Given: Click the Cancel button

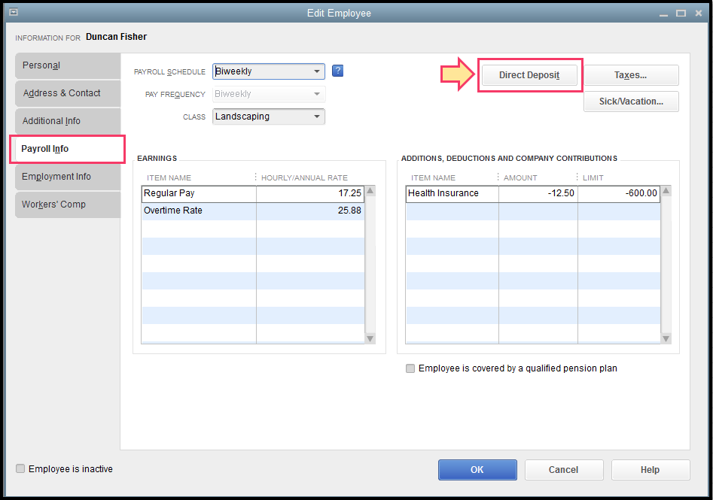Looking at the screenshot, I should [564, 470].
